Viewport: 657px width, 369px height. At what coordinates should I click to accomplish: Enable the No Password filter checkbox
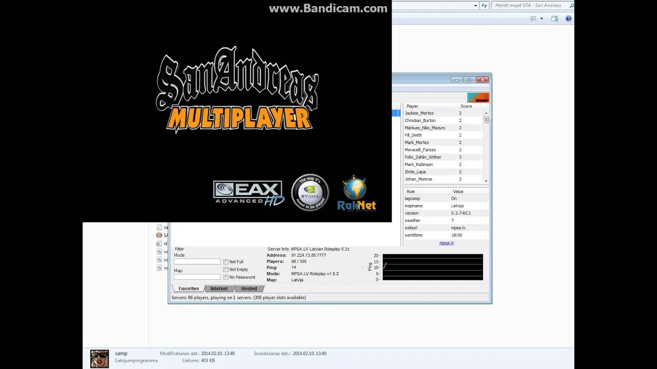click(x=226, y=277)
